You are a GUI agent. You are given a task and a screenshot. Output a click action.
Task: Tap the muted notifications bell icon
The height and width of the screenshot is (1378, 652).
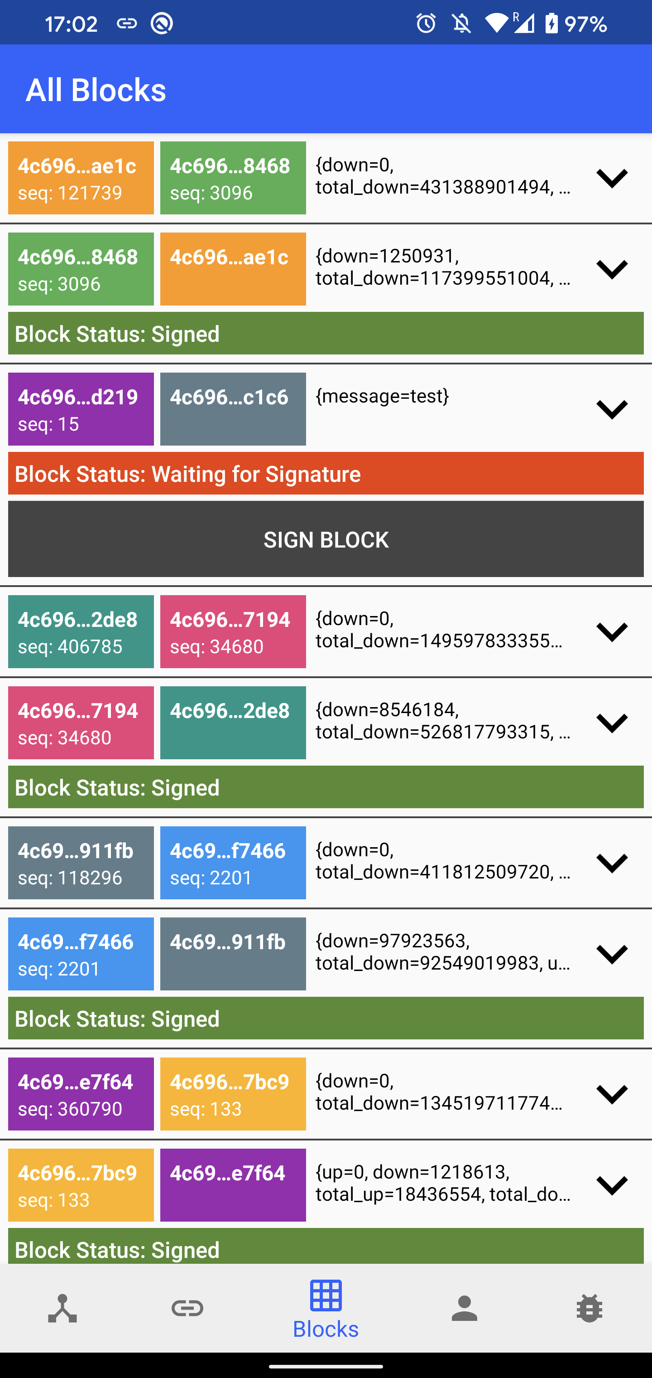click(462, 24)
